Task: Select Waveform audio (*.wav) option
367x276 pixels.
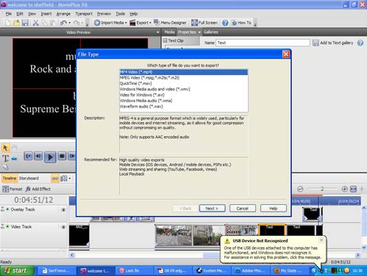Action: click(183, 106)
